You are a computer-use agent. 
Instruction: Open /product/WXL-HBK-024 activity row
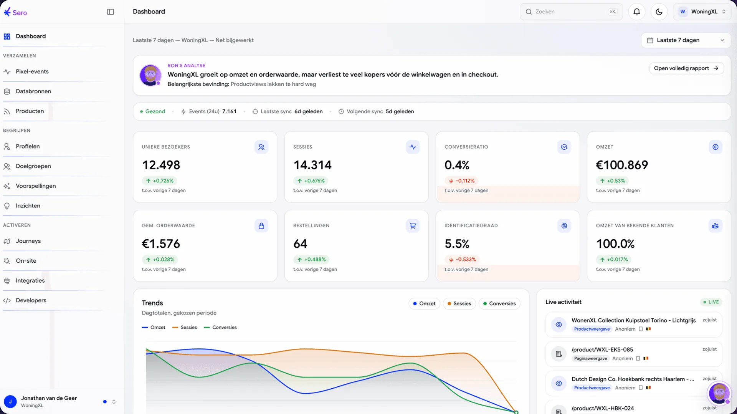[x=634, y=407]
